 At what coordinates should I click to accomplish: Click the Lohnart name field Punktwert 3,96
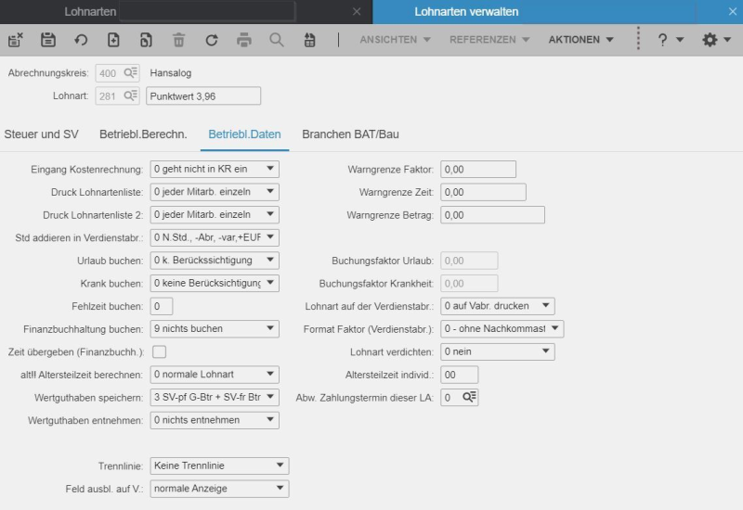203,96
